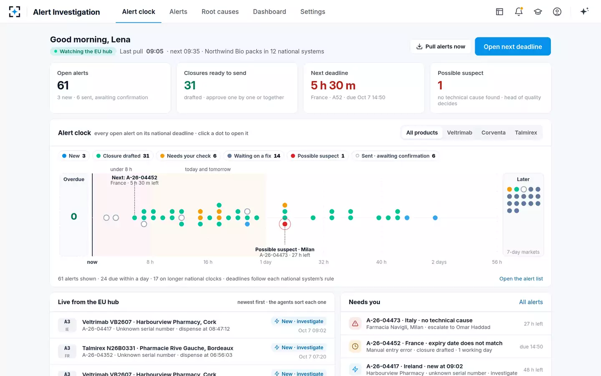
Task: Open the learning cap icon
Action: tap(538, 12)
